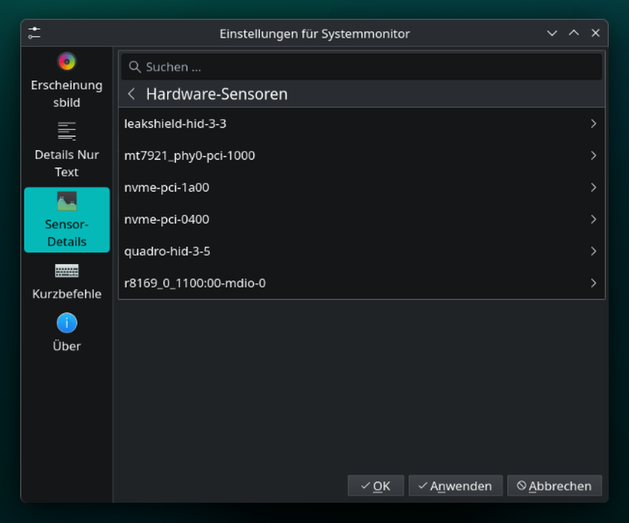
Task: Click the settings sliders icon in title bar
Action: (35, 33)
